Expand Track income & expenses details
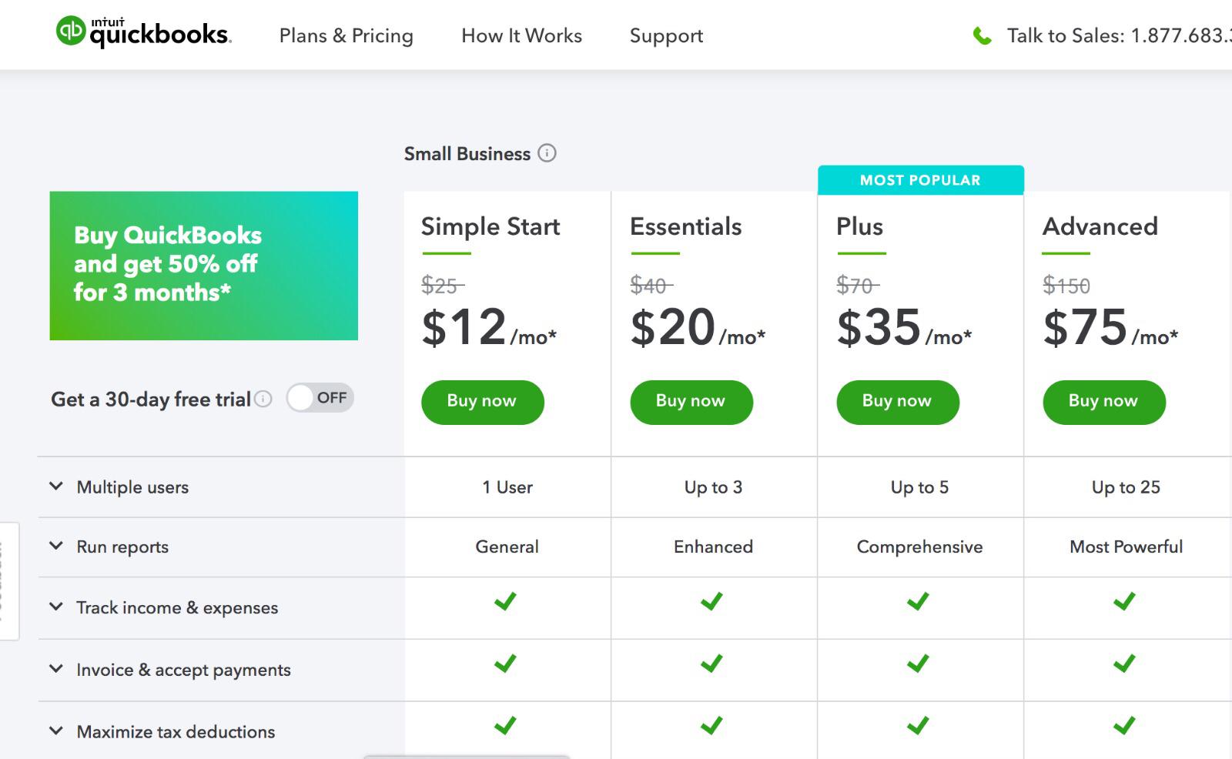 tap(56, 607)
